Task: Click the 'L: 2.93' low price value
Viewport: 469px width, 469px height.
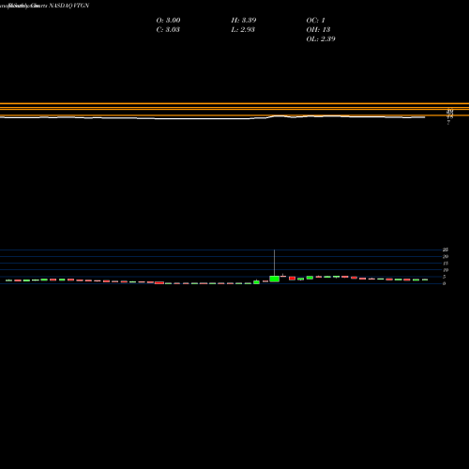Action: pos(243,30)
